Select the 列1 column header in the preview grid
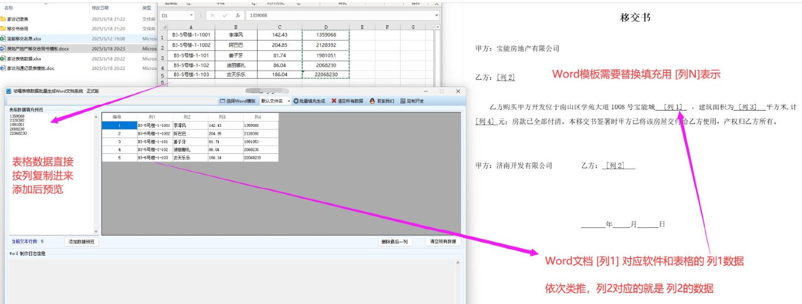Image resolution: width=802 pixels, height=304 pixels. 155,117
